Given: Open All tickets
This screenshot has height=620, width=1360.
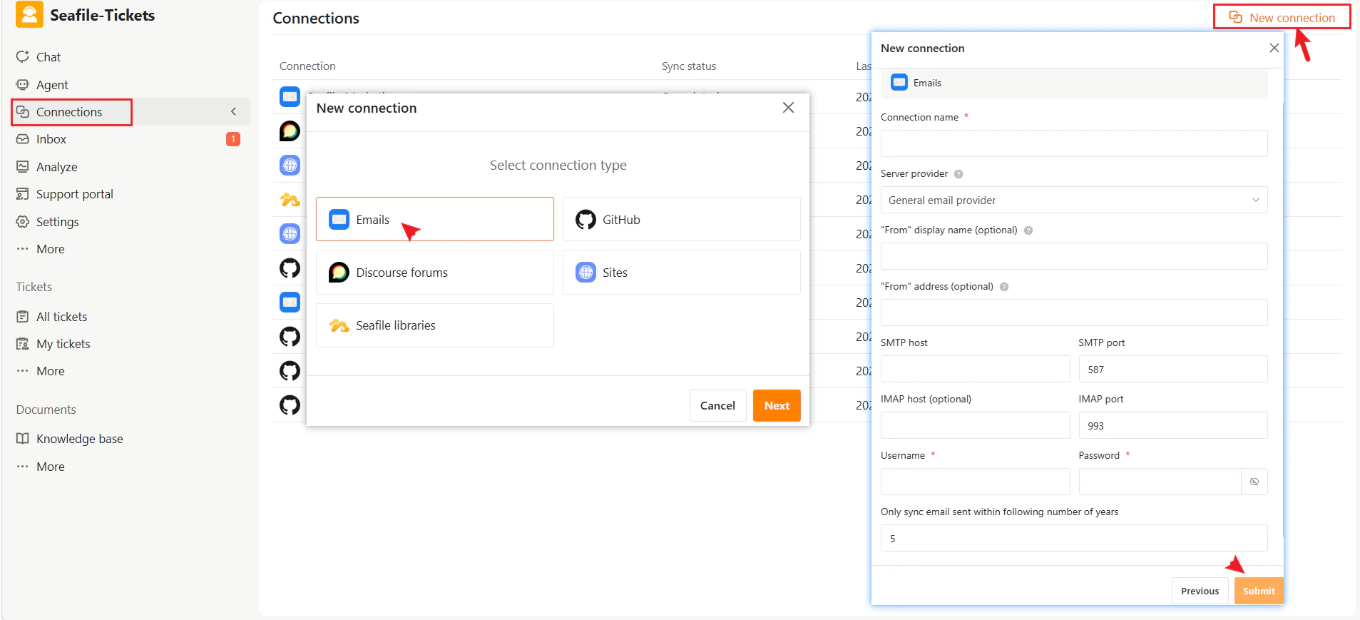Looking at the screenshot, I should click(x=62, y=317).
